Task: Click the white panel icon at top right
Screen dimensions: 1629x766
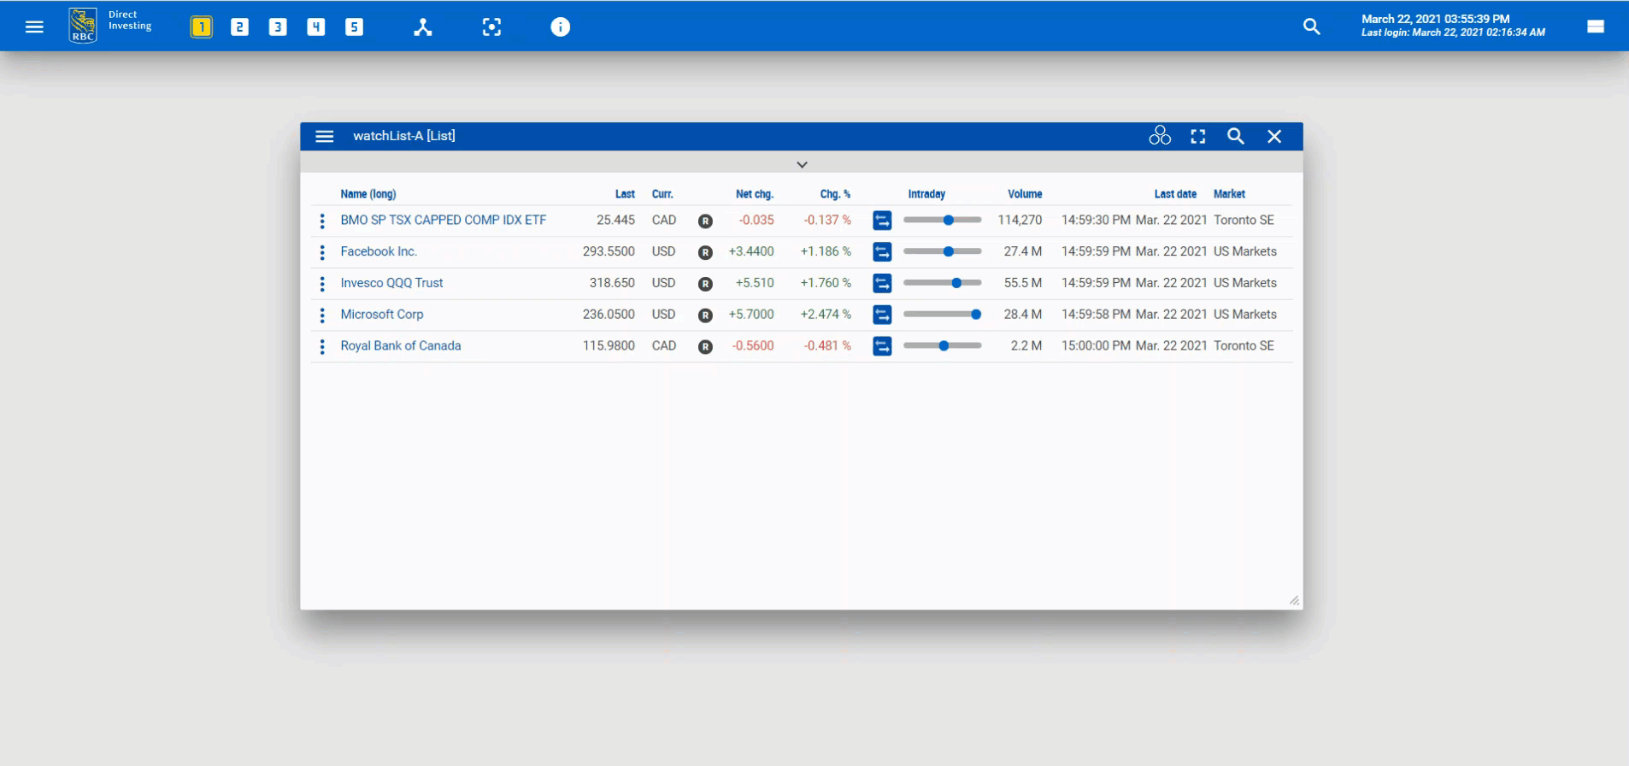Action: 1596,27
